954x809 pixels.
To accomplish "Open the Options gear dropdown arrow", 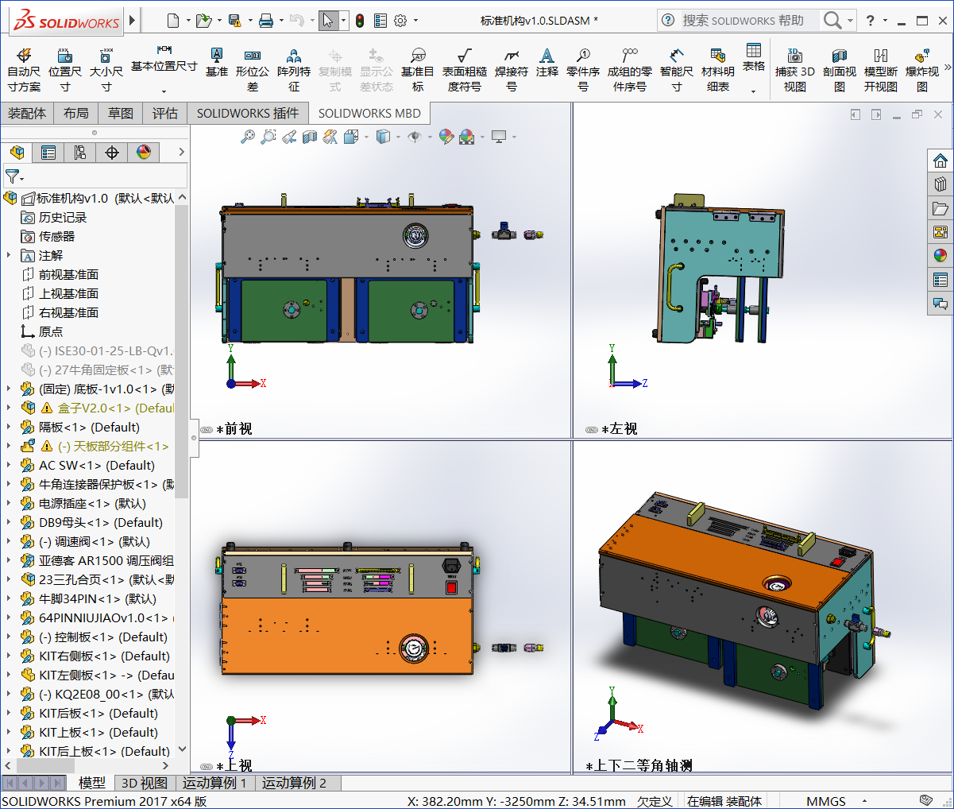I will click(415, 21).
